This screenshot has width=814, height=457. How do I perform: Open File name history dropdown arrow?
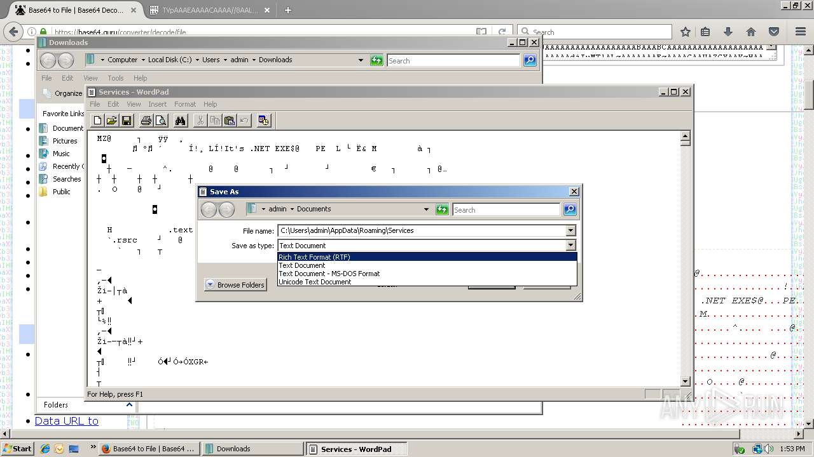click(x=570, y=230)
